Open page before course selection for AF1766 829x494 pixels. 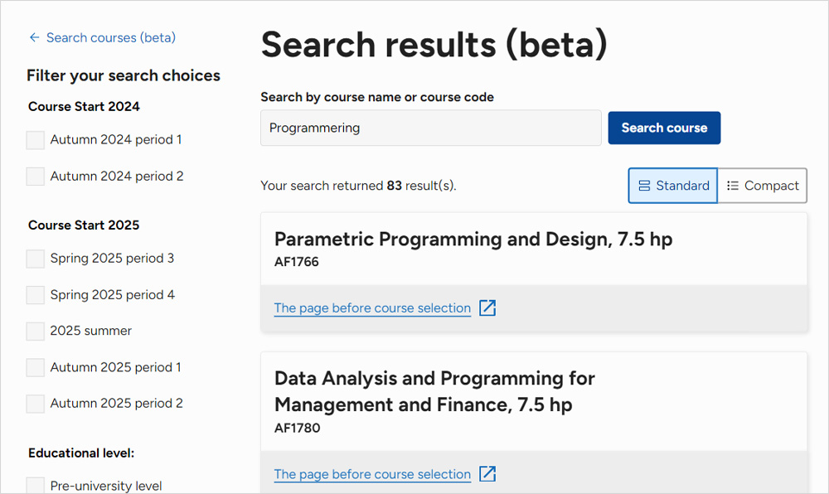click(372, 308)
